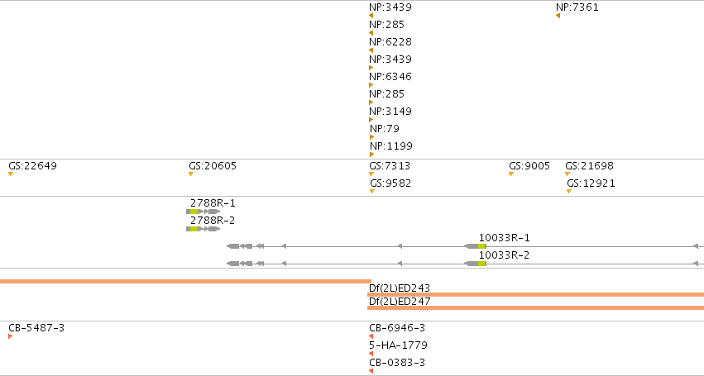This screenshot has width=704, height=376.
Task: Click the GS:21698 label
Action: click(590, 166)
